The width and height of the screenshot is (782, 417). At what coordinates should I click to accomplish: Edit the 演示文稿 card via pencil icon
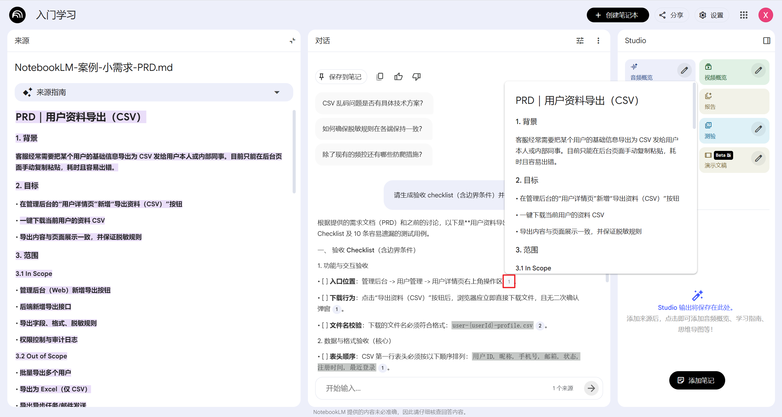click(758, 158)
